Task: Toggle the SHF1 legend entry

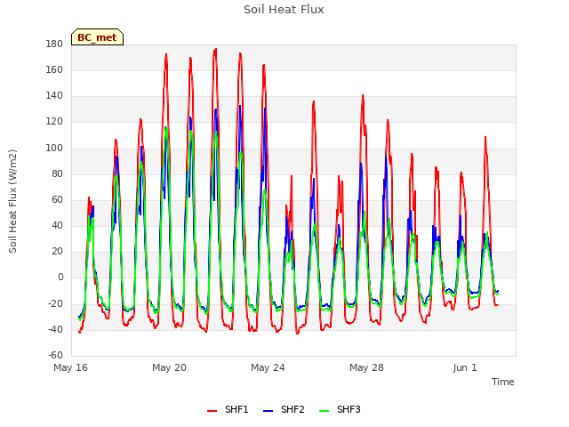Action: [228, 409]
